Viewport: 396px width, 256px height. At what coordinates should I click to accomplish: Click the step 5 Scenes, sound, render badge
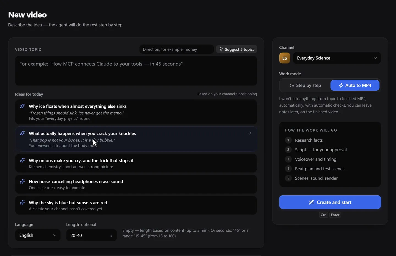pyautogui.click(x=288, y=178)
